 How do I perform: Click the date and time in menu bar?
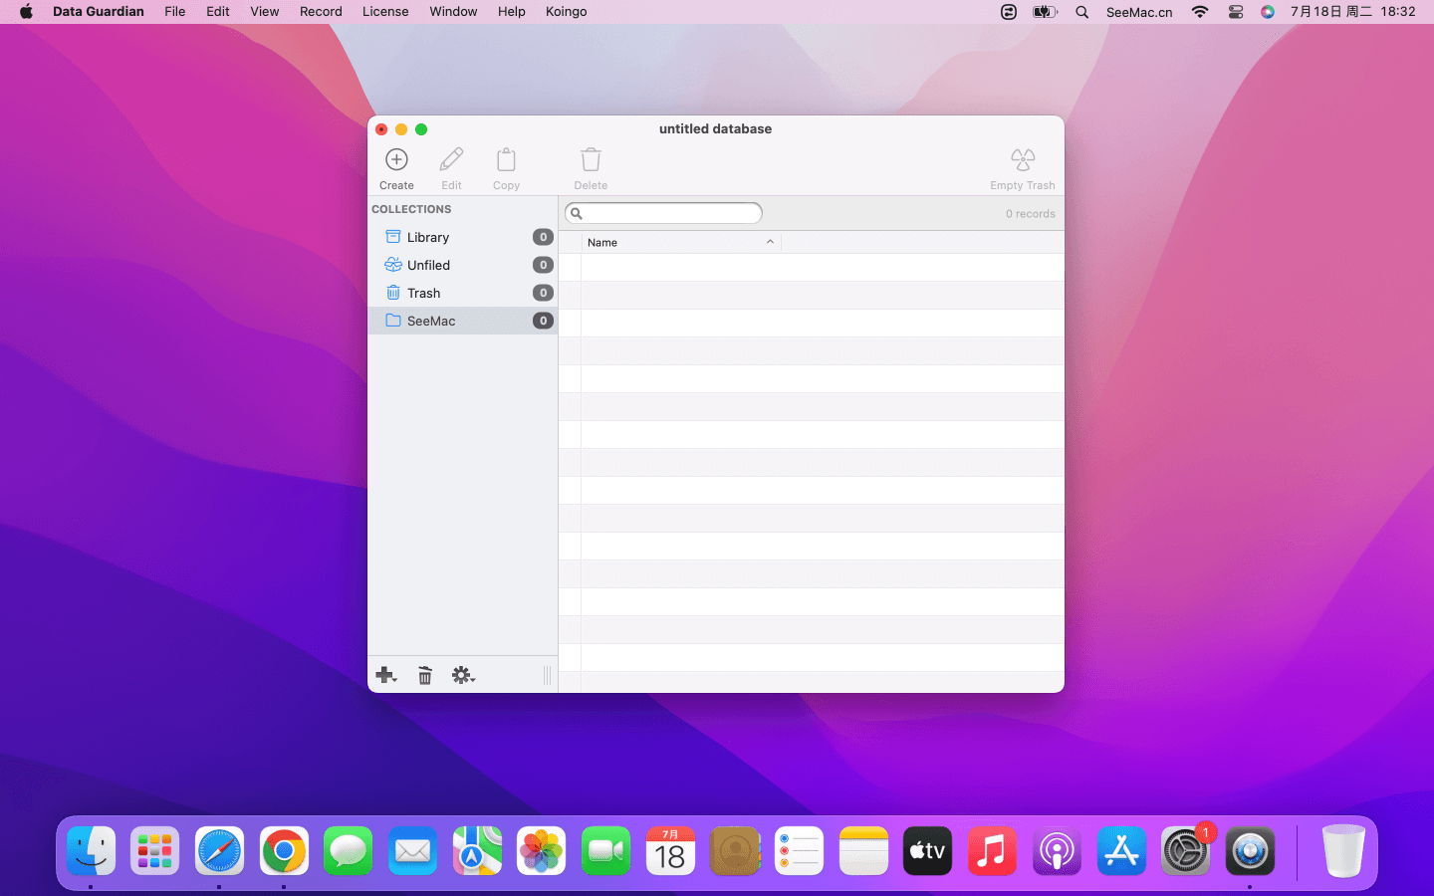click(x=1353, y=12)
